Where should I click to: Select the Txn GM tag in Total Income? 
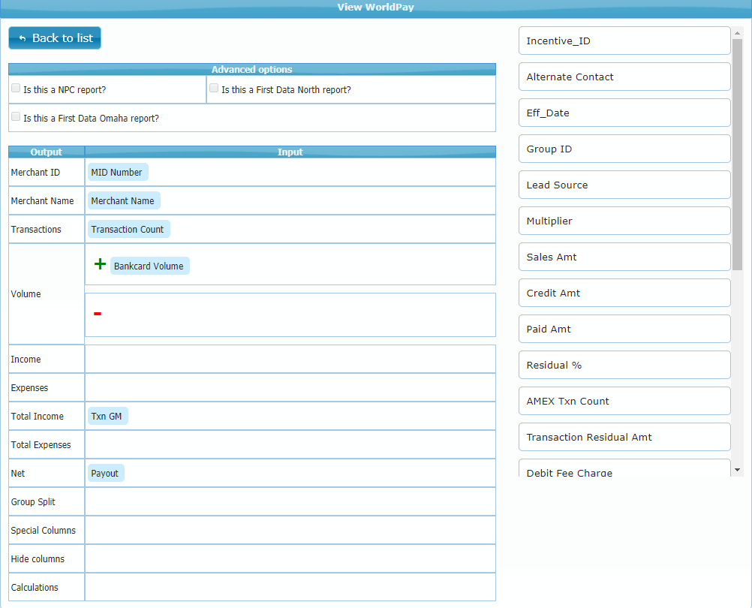tap(107, 417)
